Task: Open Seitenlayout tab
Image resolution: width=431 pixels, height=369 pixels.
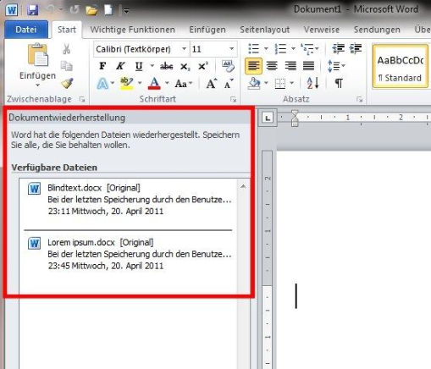Action: [x=264, y=30]
